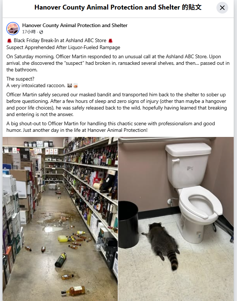Viewport: 237px width, 301px height.
Task: Open the 17小時 post timestamp link
Action: tap(29, 32)
